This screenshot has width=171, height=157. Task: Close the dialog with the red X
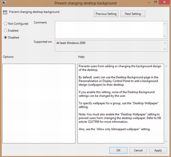(164, 2)
